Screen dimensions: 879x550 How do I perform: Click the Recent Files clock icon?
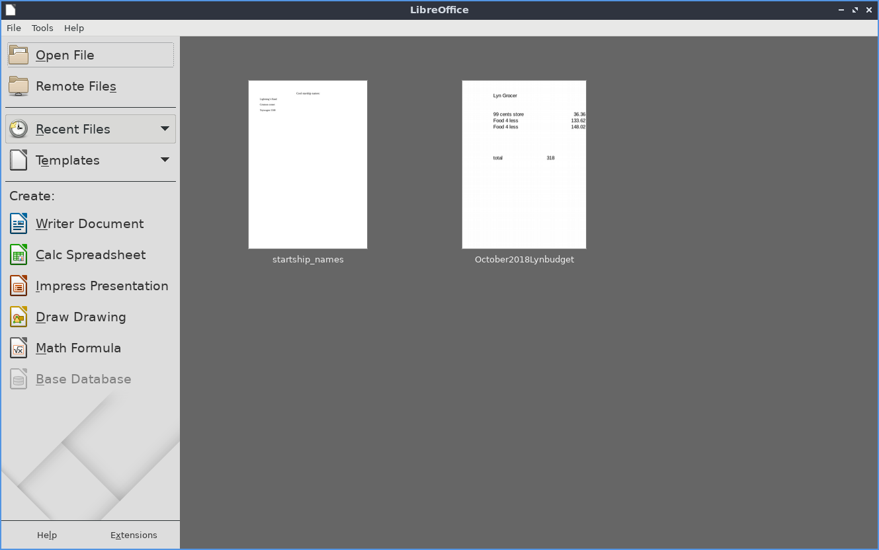(x=19, y=129)
